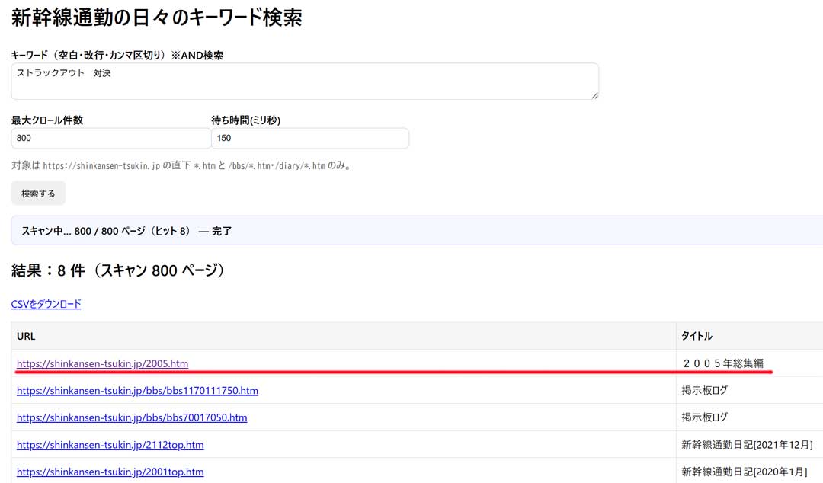Focus the 待ち時間(ミリ秒) input field

pos(309,139)
